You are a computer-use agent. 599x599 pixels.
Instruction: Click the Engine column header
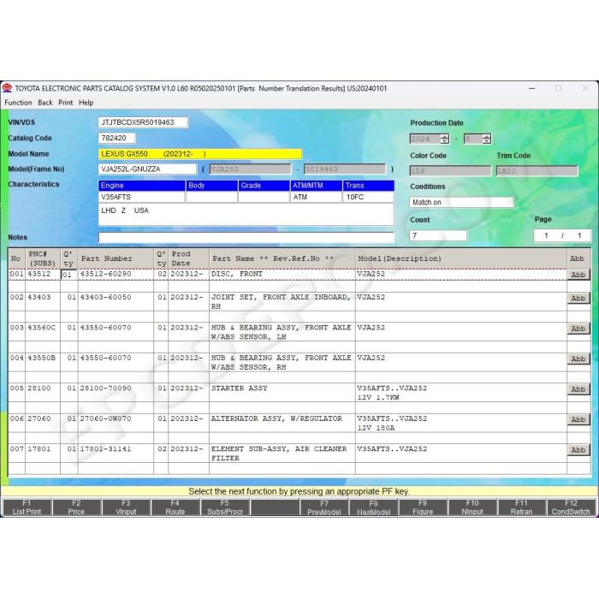[x=142, y=186]
